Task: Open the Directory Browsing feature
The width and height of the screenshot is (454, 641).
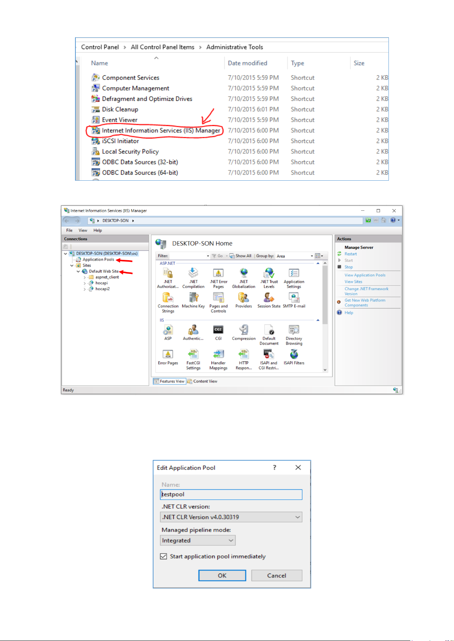Action: pyautogui.click(x=294, y=330)
